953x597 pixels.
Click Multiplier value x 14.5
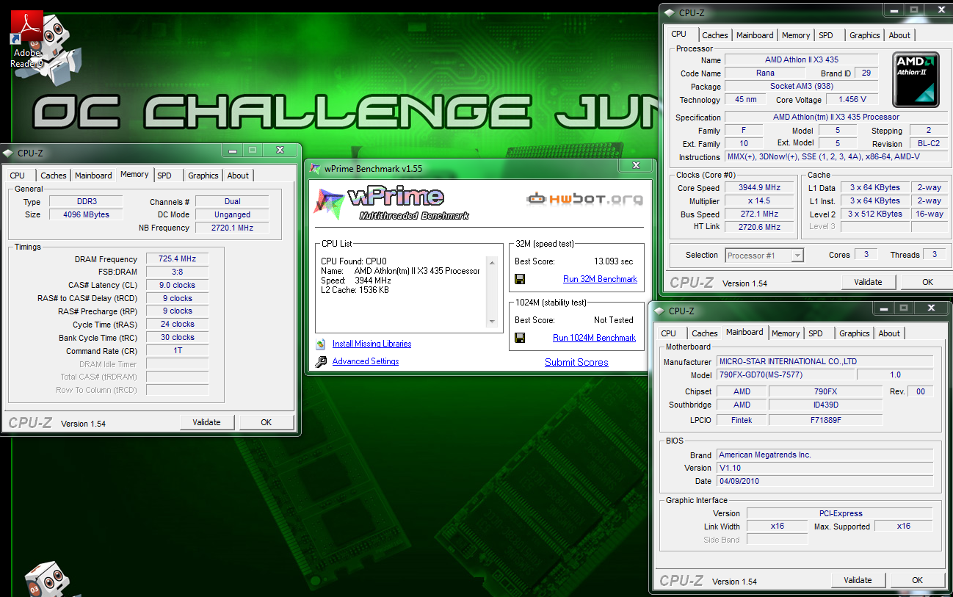tap(759, 200)
